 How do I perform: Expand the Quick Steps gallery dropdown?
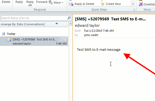click(133, 4)
